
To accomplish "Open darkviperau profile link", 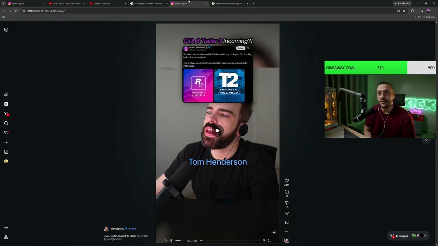I will [x=117, y=229].
